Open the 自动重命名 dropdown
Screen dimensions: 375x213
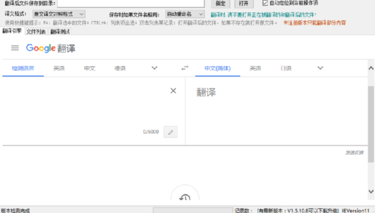pyautogui.click(x=185, y=14)
